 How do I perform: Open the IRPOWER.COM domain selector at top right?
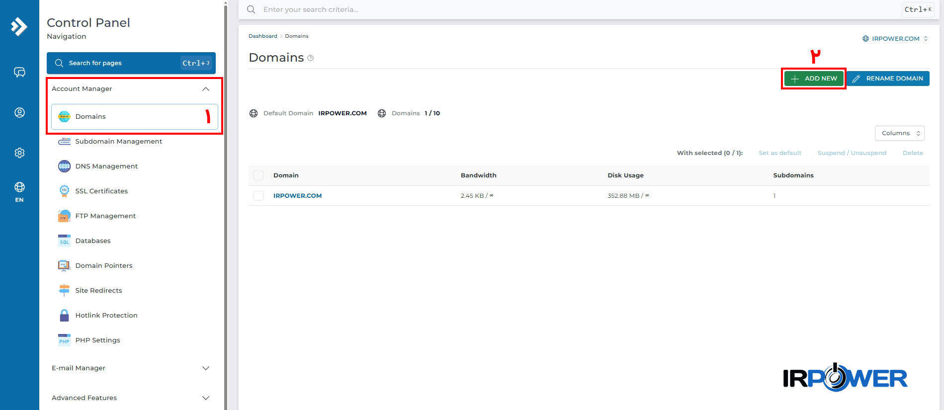(895, 39)
